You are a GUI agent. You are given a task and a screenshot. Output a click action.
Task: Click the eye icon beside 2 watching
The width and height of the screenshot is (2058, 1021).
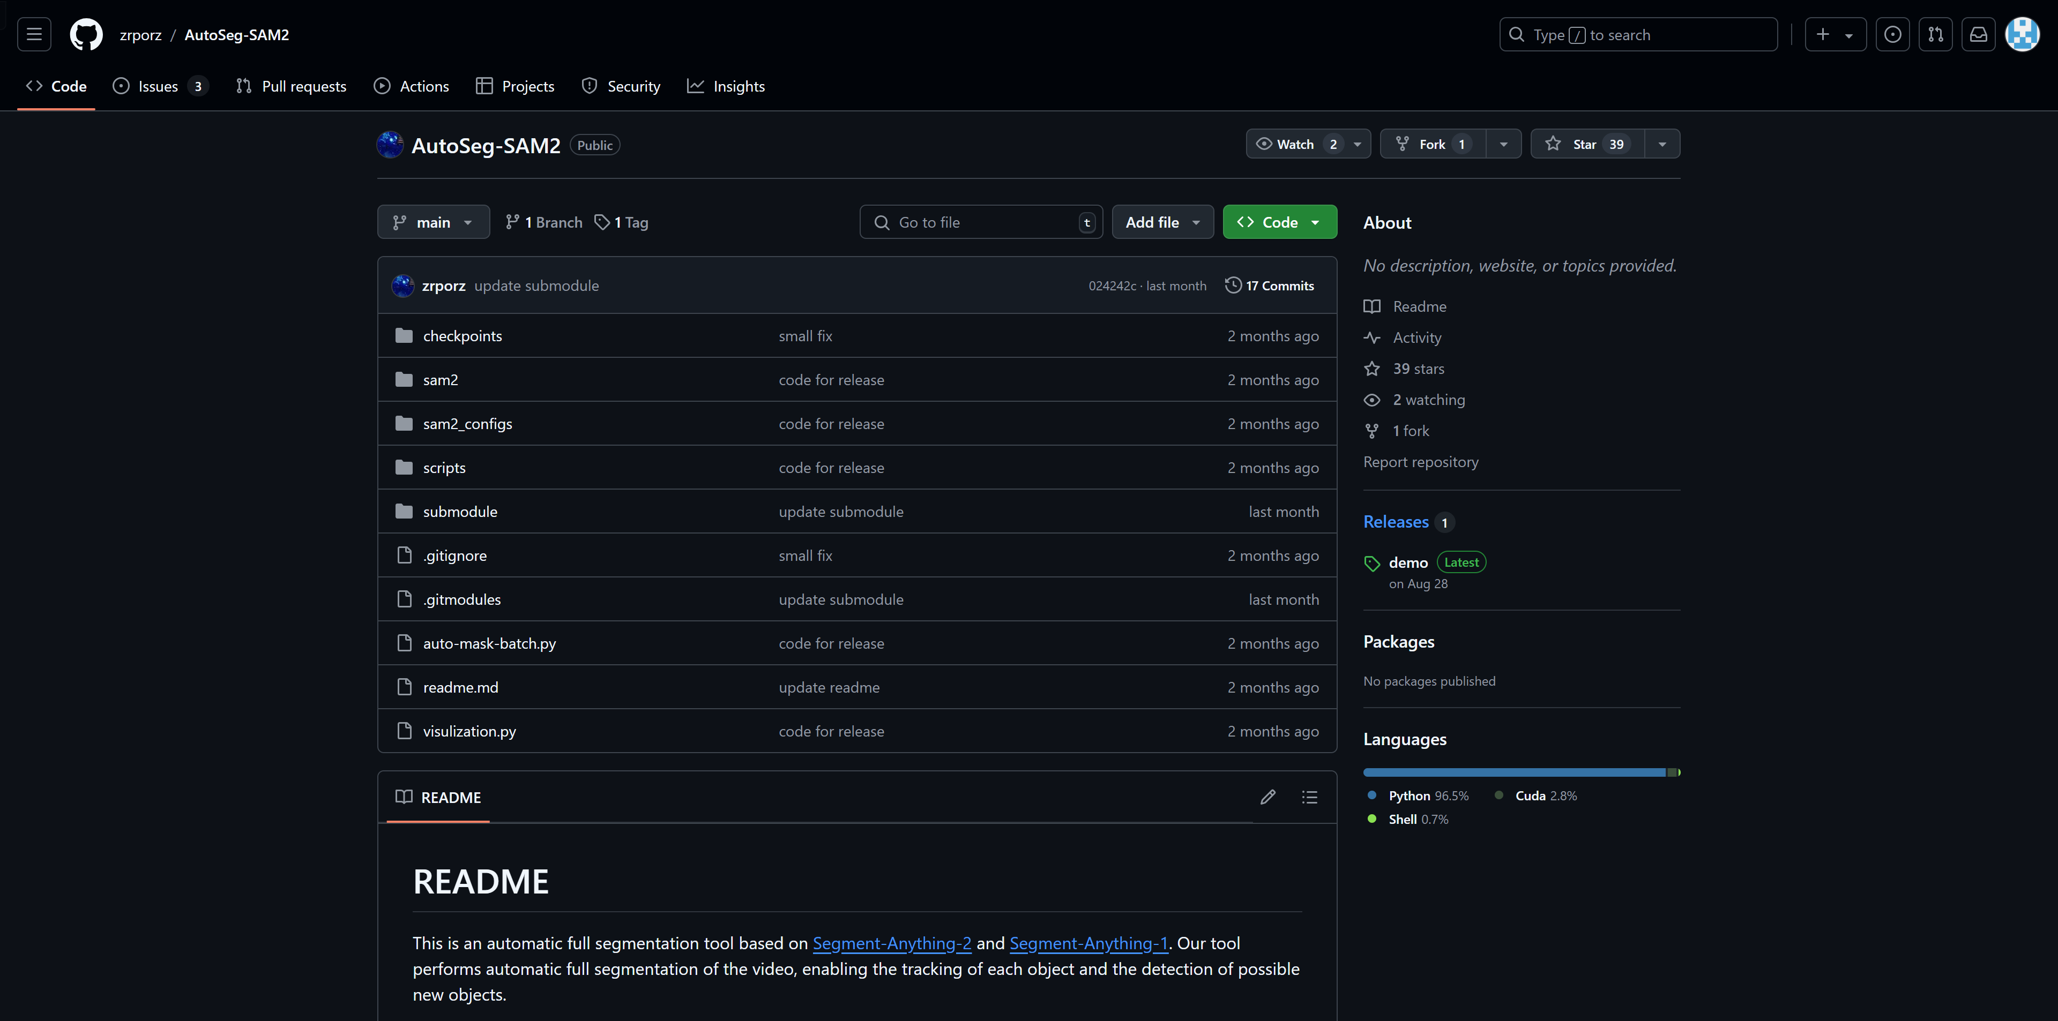[x=1372, y=400]
